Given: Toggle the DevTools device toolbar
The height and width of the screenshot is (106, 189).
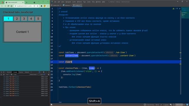Looking at the screenshot, I should coord(4,72).
